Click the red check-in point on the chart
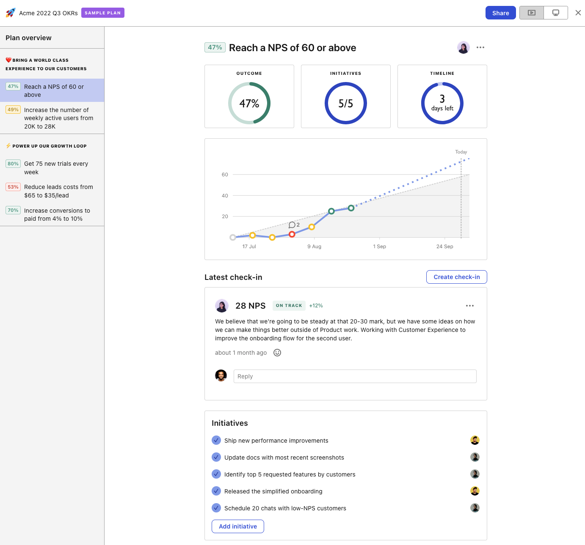The image size is (585, 545). tap(292, 234)
